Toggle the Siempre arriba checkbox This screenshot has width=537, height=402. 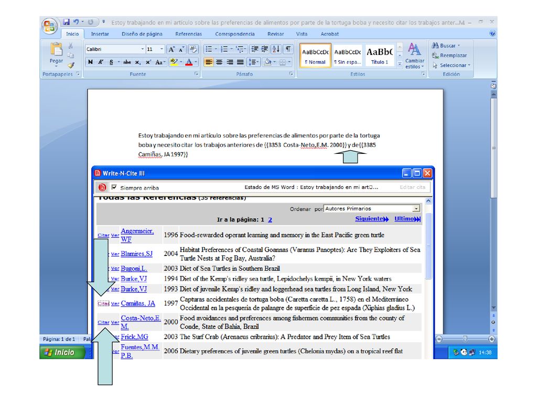click(114, 187)
